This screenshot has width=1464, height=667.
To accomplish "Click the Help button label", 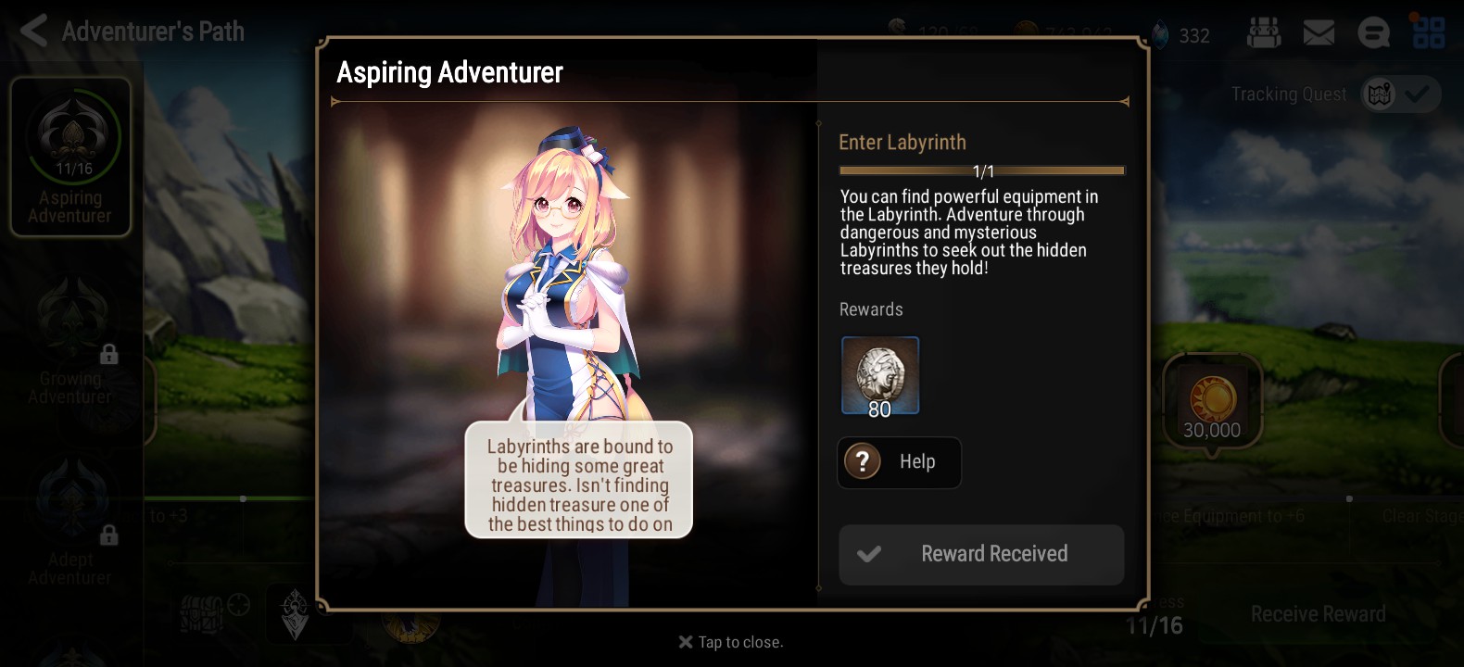I will point(917,461).
